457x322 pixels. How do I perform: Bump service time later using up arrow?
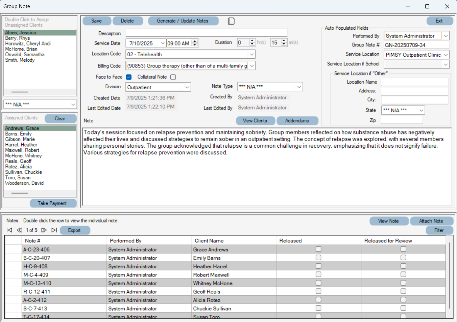pyautogui.click(x=194, y=41)
